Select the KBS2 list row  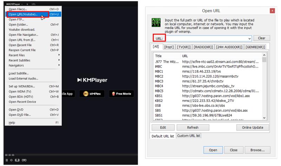click(208, 101)
